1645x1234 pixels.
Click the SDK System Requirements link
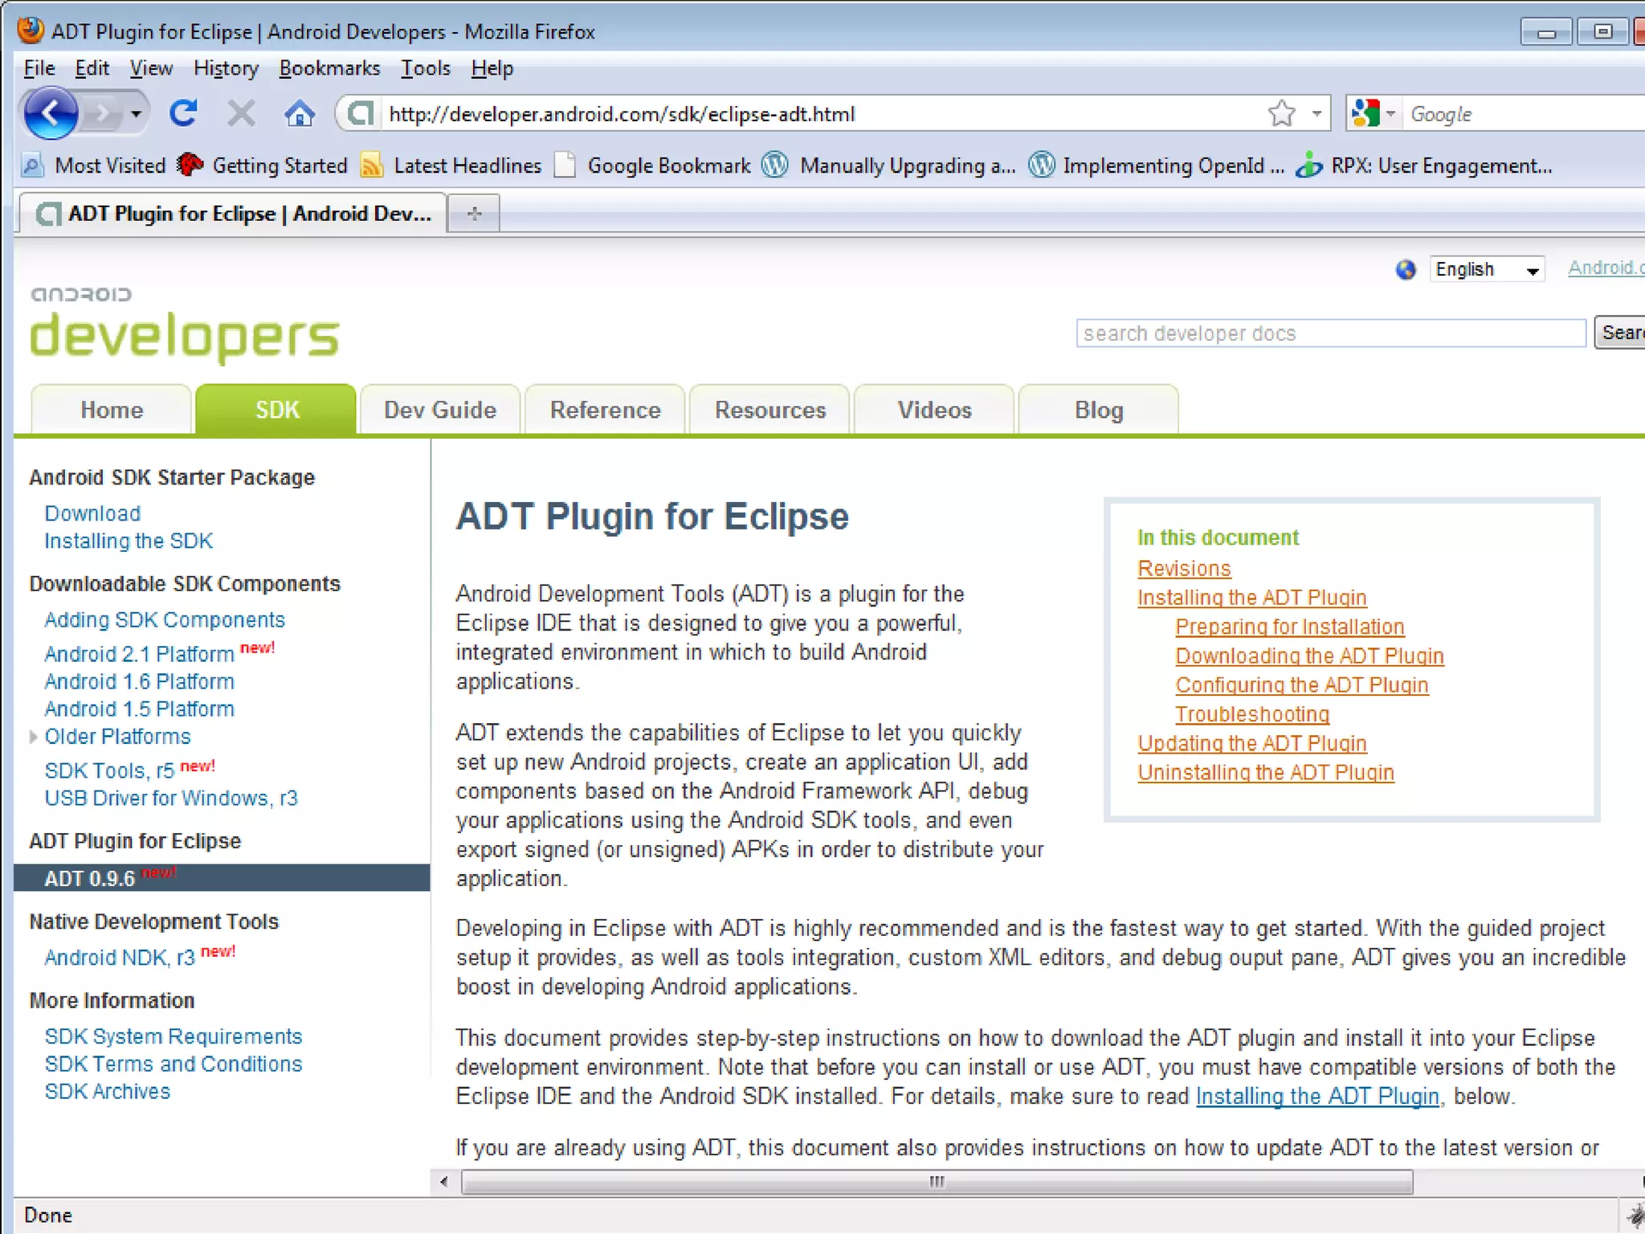[x=173, y=1036]
